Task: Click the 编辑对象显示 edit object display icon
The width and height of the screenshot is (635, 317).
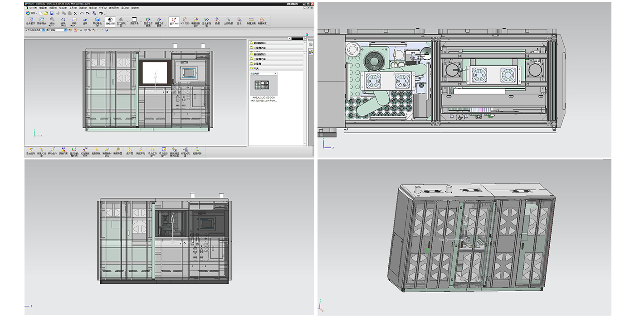Action: pos(195,20)
